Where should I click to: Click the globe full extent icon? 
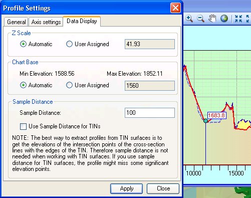[x=224, y=19]
